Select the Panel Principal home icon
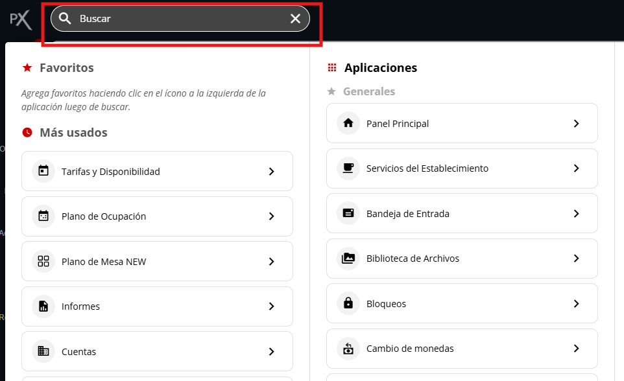Viewport: 624px width, 381px height. click(348, 123)
